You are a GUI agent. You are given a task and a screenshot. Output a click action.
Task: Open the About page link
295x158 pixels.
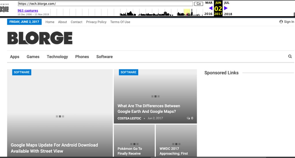click(x=63, y=22)
